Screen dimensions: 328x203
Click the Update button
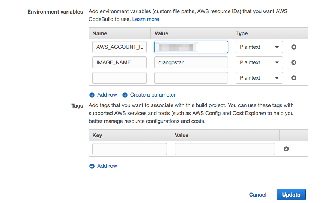(291, 195)
